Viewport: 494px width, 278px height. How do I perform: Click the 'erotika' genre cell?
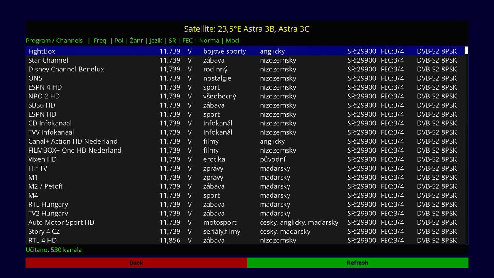(x=214, y=159)
